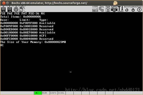Open the CONFIG tools icon
The height and width of the screenshot is (95, 143).
pos(121,9)
